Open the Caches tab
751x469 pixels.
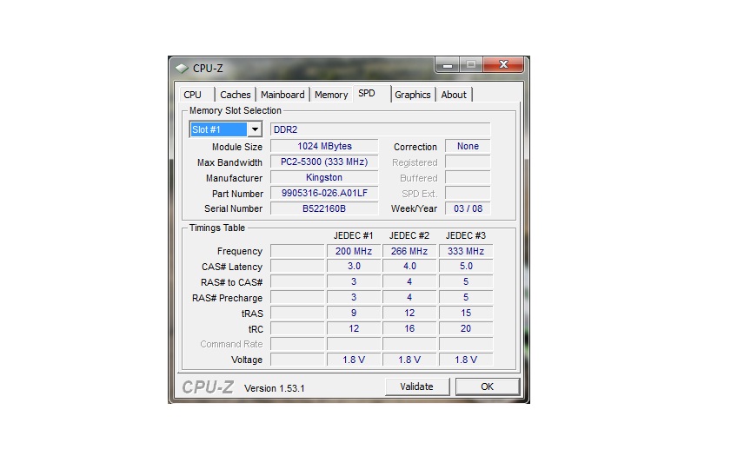point(236,95)
